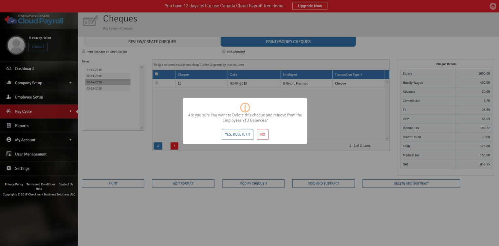This screenshot has width=499, height=246.
Task: Enable Print 2nd Stub on Laser Cheque
Action: point(83,51)
